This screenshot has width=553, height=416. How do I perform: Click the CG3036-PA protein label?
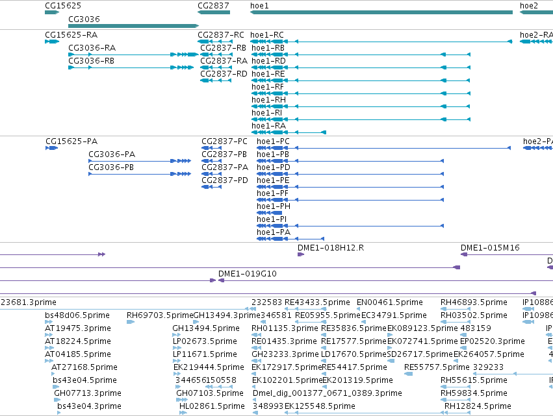[112, 154]
